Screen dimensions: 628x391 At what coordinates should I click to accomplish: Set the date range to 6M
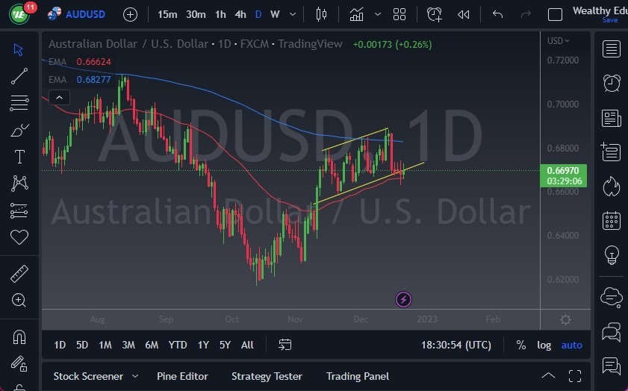tap(152, 345)
